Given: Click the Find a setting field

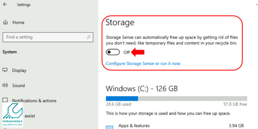Looking at the screenshot, I should 48,37.
